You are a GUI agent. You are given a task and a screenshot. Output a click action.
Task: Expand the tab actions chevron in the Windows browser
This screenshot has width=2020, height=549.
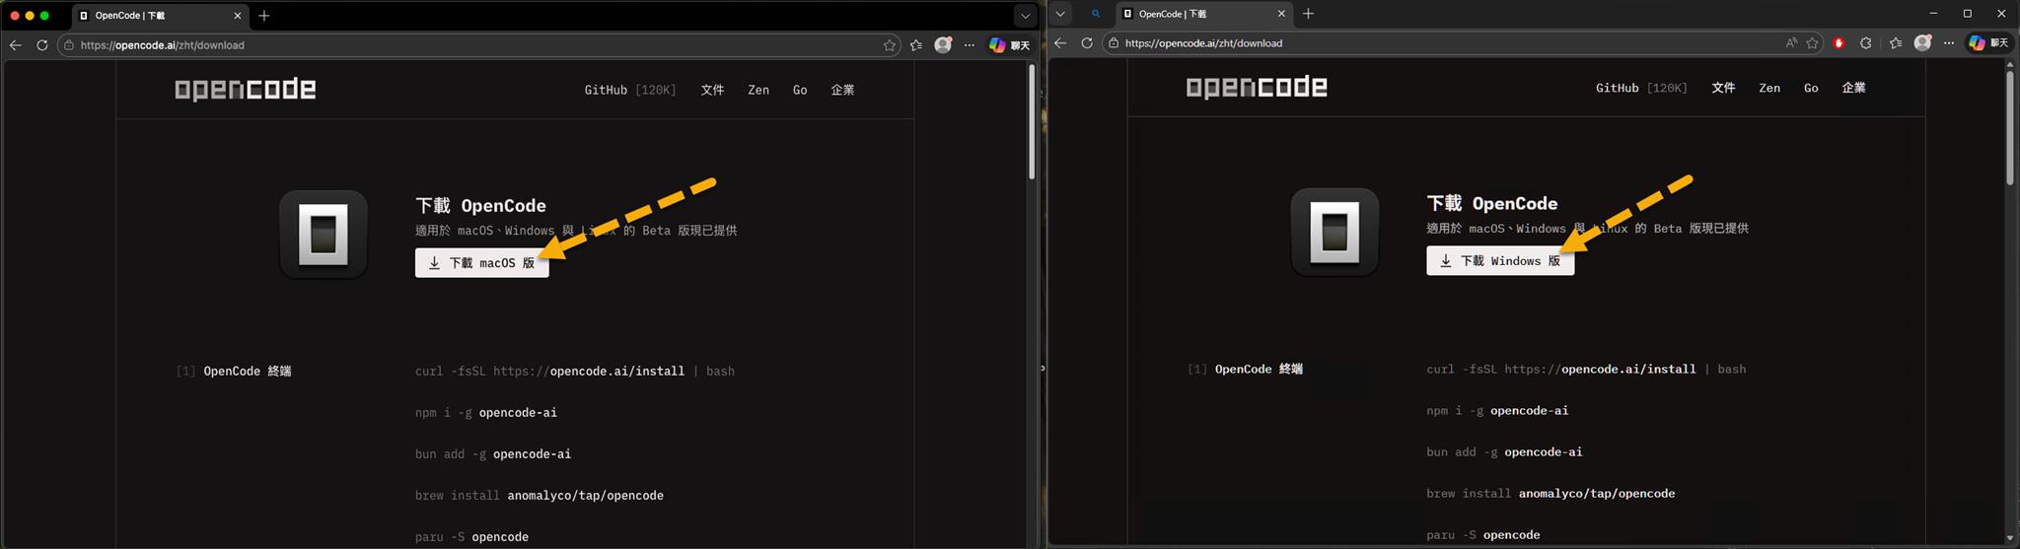(1060, 14)
